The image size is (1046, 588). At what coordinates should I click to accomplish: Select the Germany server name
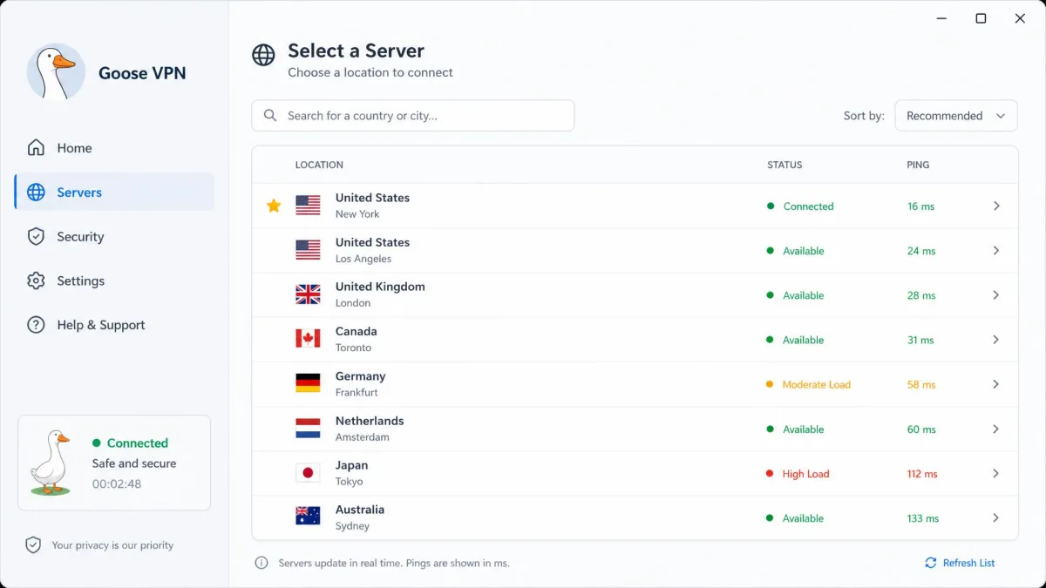coord(360,376)
